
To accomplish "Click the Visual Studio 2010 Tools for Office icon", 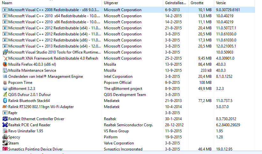I will click(5, 52).
